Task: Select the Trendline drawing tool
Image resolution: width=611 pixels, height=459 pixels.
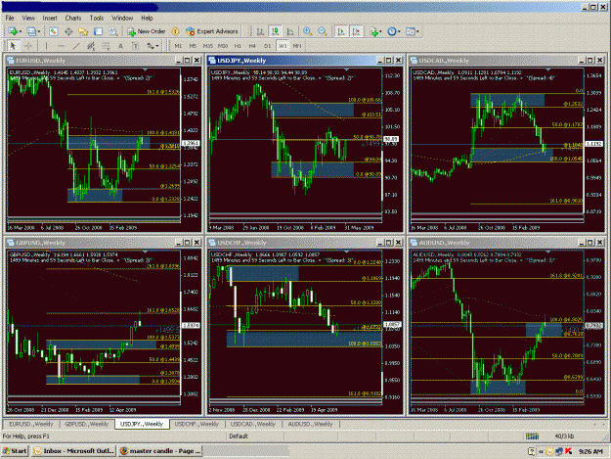Action: pos(76,46)
